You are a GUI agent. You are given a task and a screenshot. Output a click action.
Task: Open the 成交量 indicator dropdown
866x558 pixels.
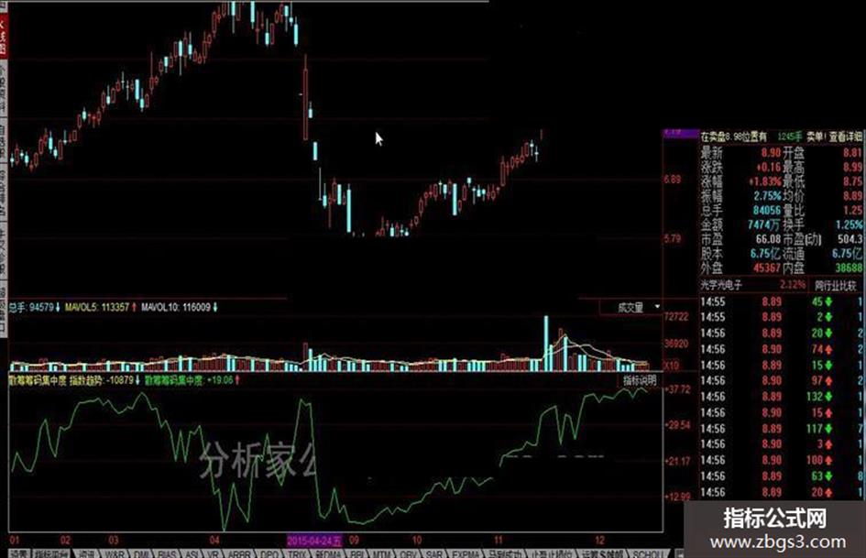pyautogui.click(x=630, y=307)
